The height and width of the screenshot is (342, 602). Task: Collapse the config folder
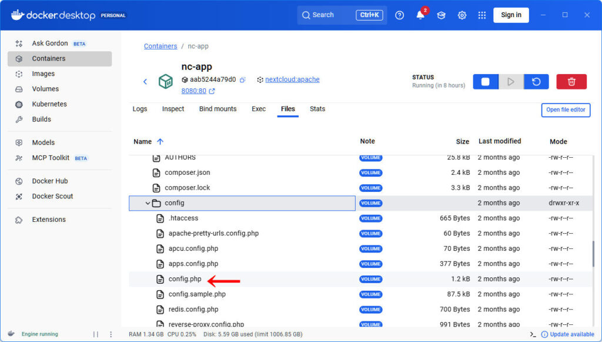pyautogui.click(x=148, y=203)
